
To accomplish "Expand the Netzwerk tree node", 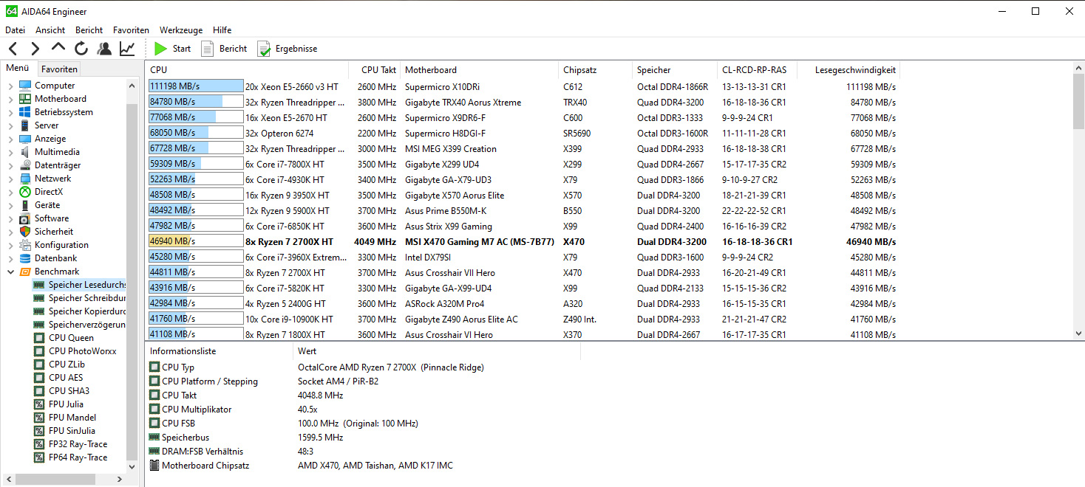I will (x=10, y=179).
